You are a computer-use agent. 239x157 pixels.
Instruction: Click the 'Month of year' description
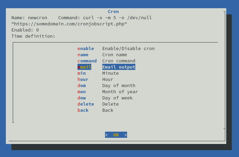120,92
